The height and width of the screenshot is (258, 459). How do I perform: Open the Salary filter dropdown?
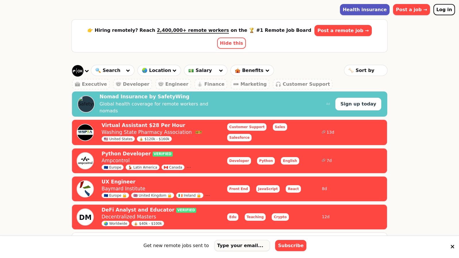[x=206, y=71]
